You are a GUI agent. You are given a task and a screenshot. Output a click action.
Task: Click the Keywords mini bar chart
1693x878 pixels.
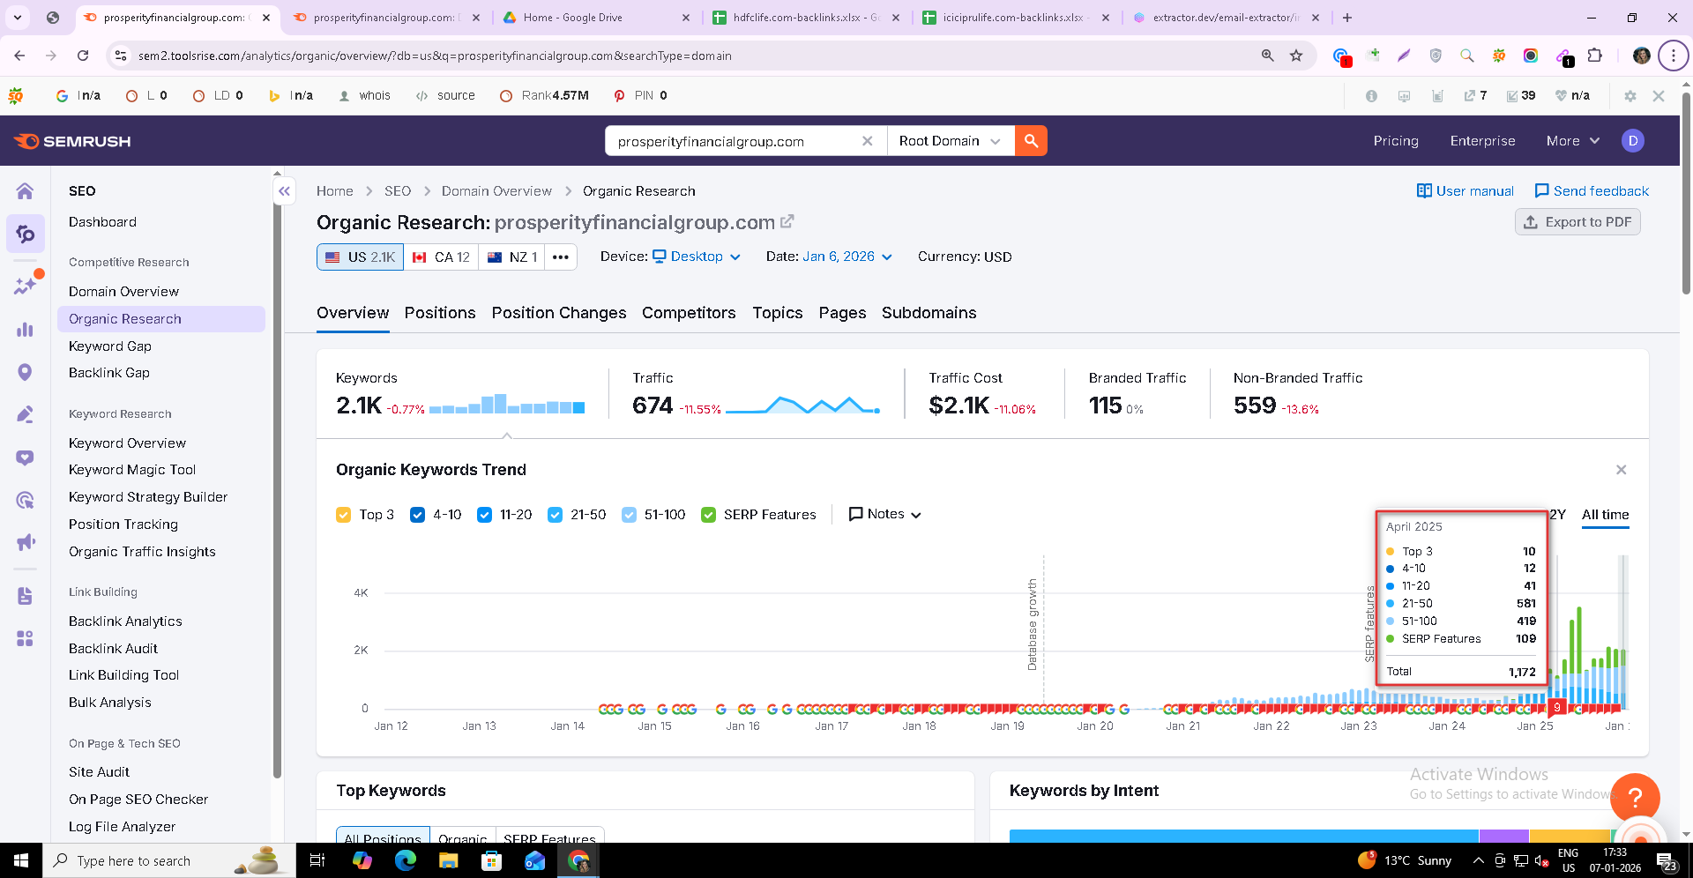tap(507, 404)
